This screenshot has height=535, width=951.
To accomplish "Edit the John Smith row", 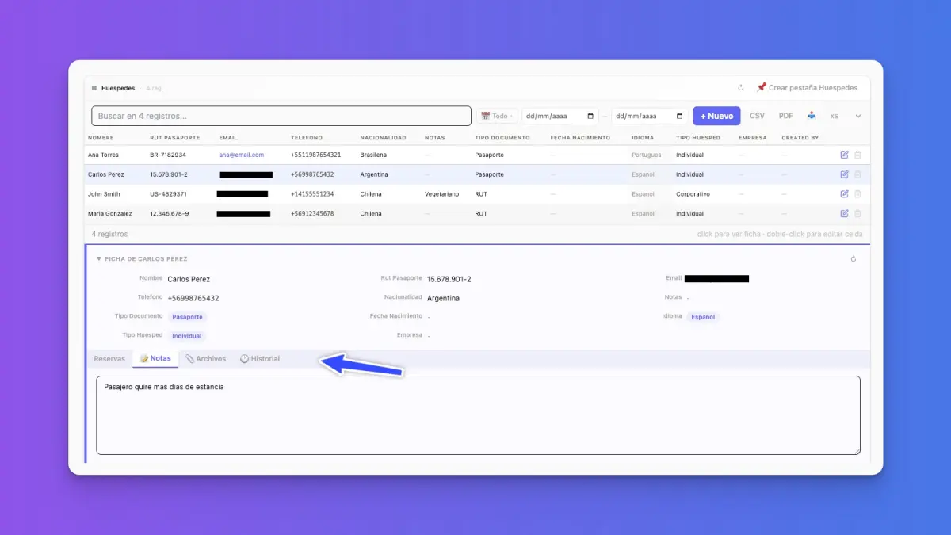I will 844,193.
